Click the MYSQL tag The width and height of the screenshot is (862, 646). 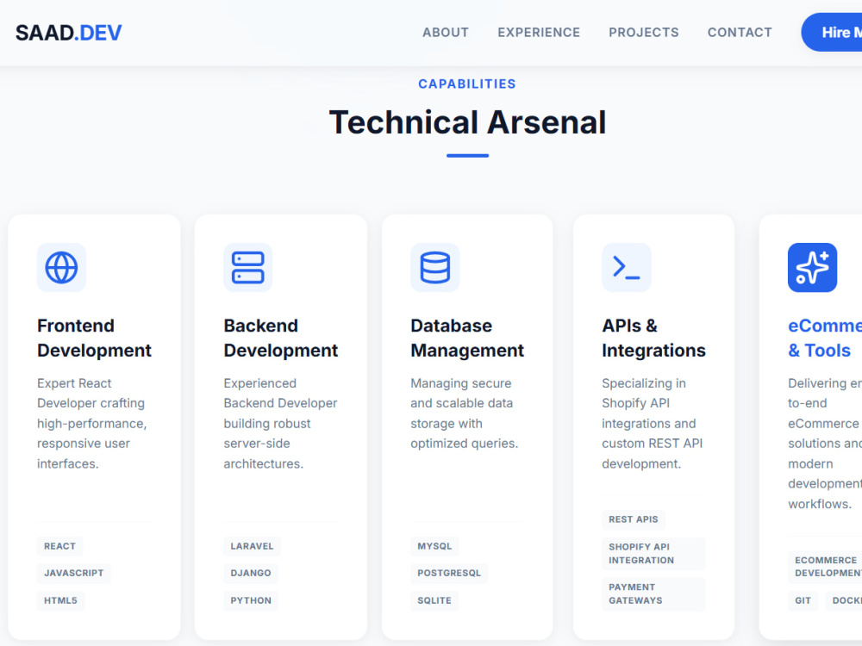[434, 546]
